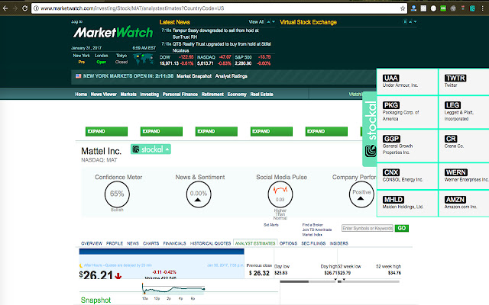Click the Log In link
The height and width of the screenshot is (305, 489).
click(76, 21)
